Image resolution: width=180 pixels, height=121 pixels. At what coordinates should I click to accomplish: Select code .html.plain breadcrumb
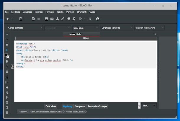[x=75, y=112]
